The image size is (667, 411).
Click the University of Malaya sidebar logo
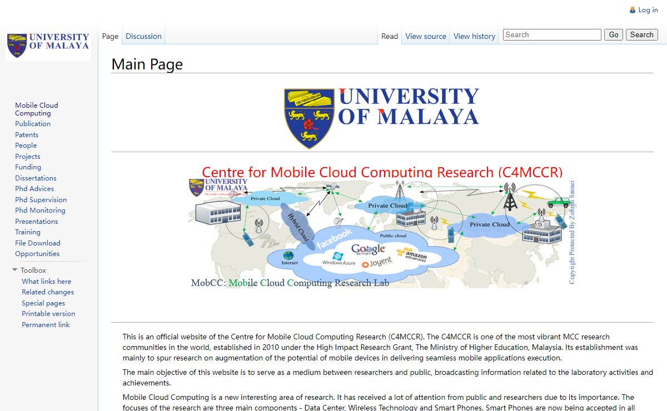tap(48, 46)
